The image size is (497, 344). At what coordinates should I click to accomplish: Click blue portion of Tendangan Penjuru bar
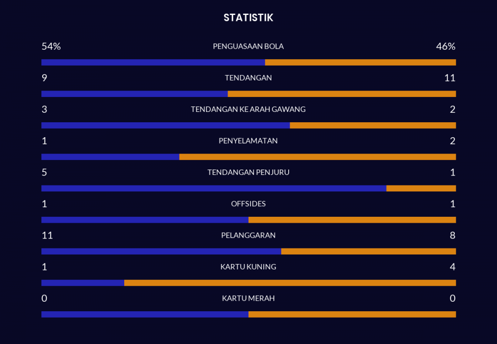pyautogui.click(x=214, y=188)
